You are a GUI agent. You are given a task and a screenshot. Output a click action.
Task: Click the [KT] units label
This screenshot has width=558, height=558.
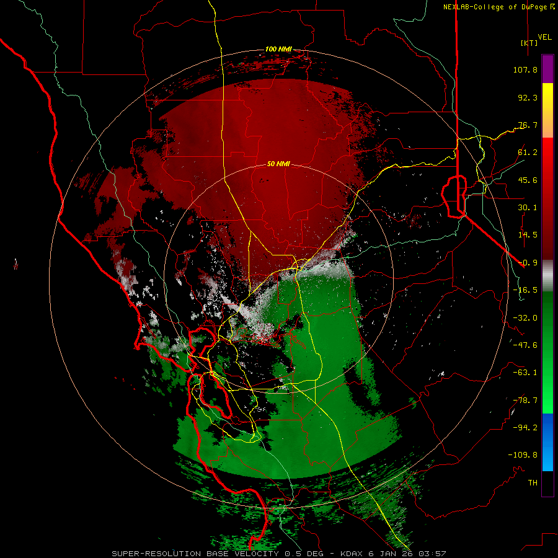click(529, 43)
